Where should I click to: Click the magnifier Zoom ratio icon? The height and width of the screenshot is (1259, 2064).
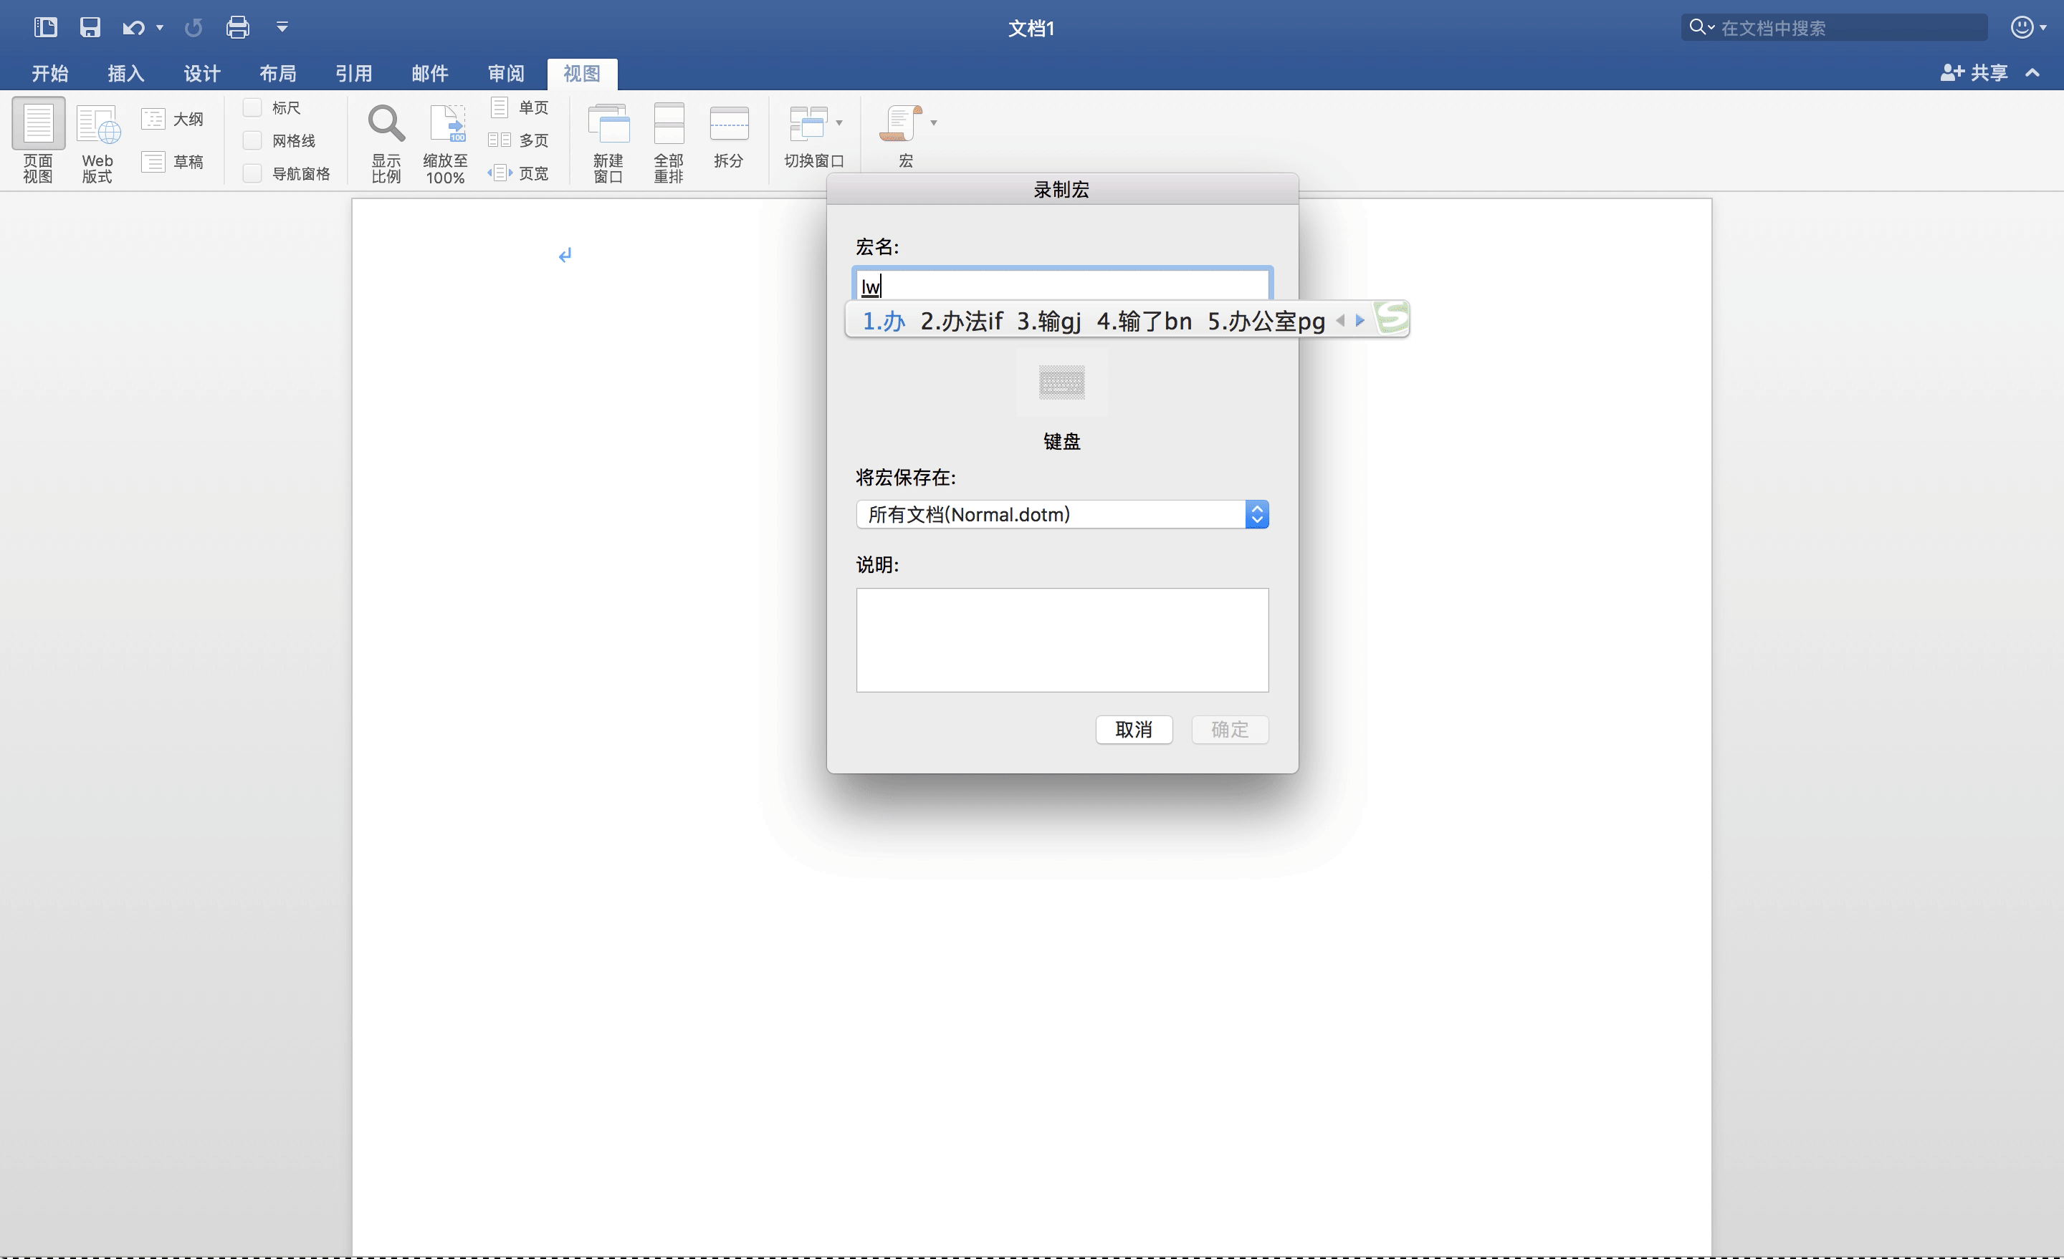[386, 124]
